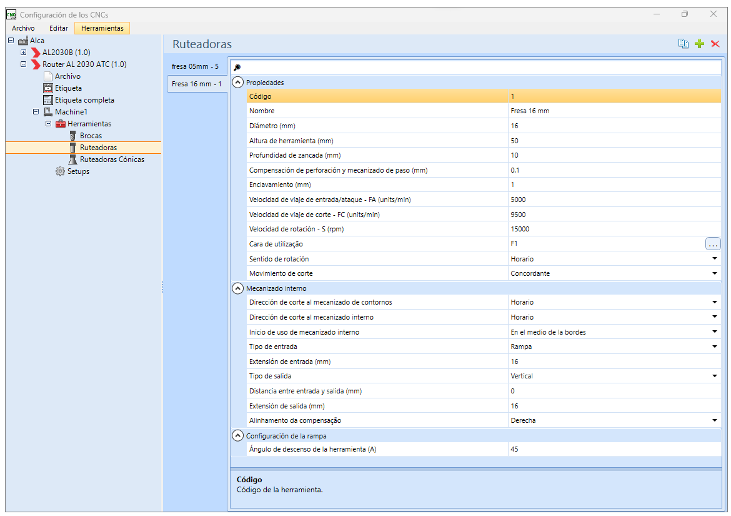The width and height of the screenshot is (731, 516).
Task: Select the fresa 05mm - 5 tab
Action: (196, 66)
